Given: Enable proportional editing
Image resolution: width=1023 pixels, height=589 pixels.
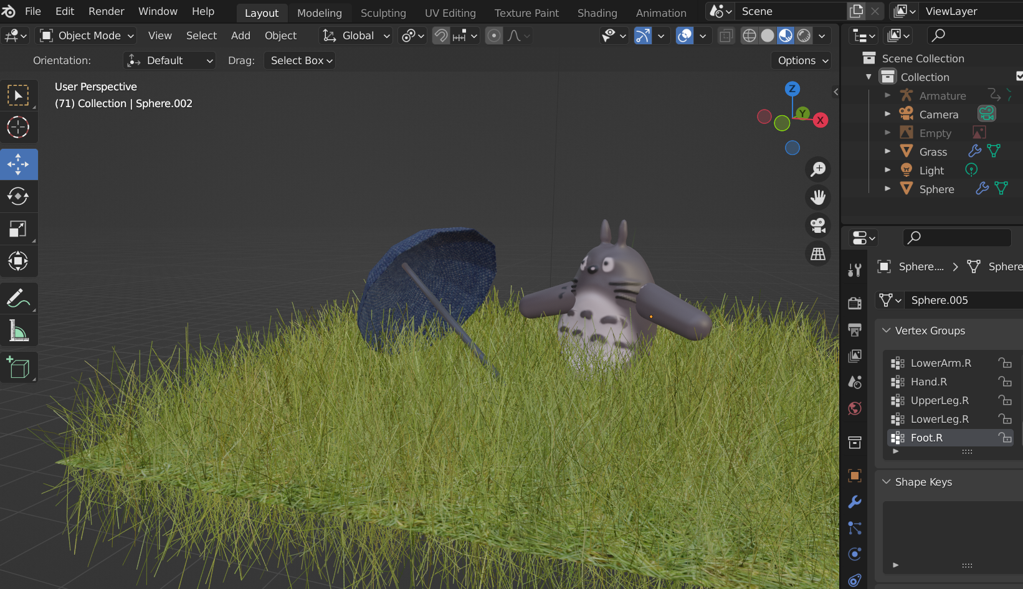Looking at the screenshot, I should click(x=494, y=36).
